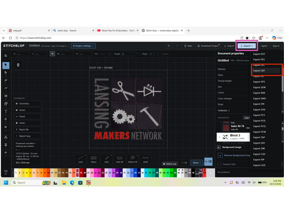Choose the Lines stitch type
Image resolution: width=284 pixels, height=213 pixels.
[x=81, y=159]
